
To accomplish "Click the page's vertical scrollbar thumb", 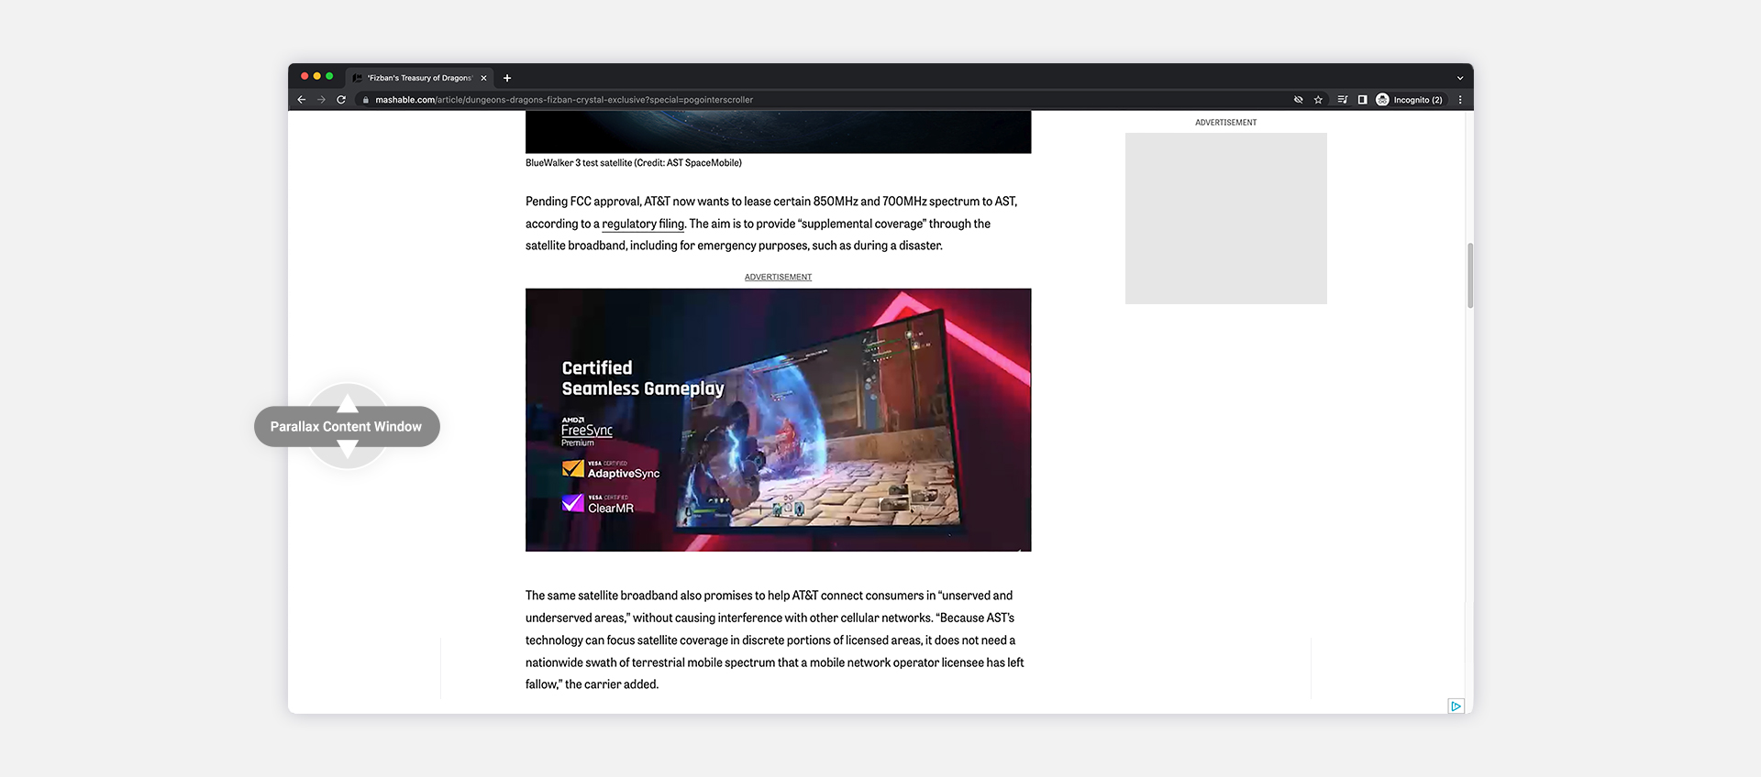I will [1470, 275].
